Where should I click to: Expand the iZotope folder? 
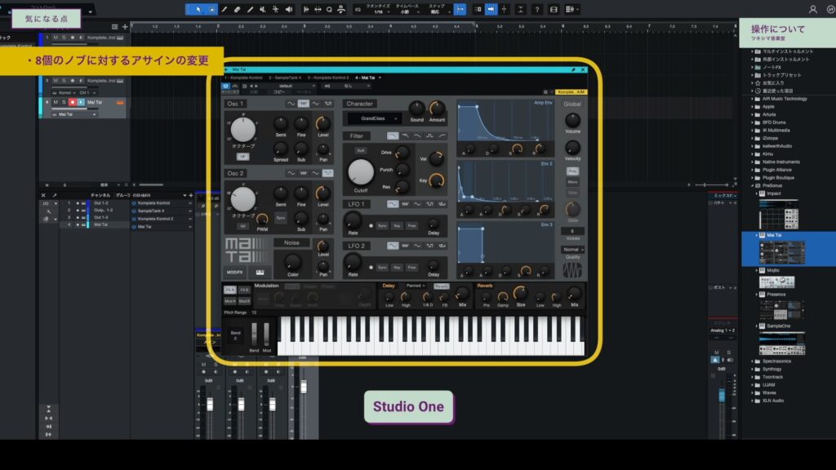[x=753, y=139]
